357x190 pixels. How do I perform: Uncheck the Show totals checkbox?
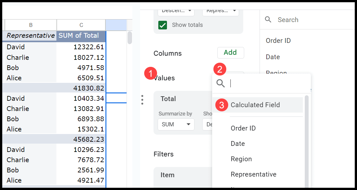162,25
